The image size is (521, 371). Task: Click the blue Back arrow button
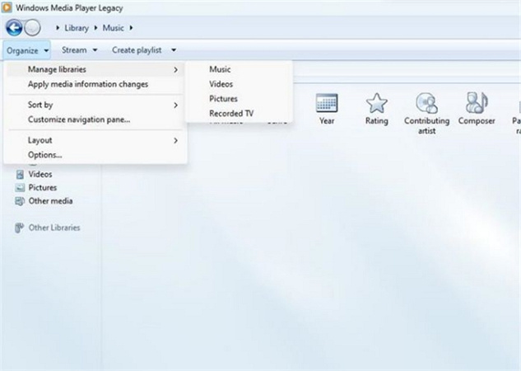click(14, 27)
